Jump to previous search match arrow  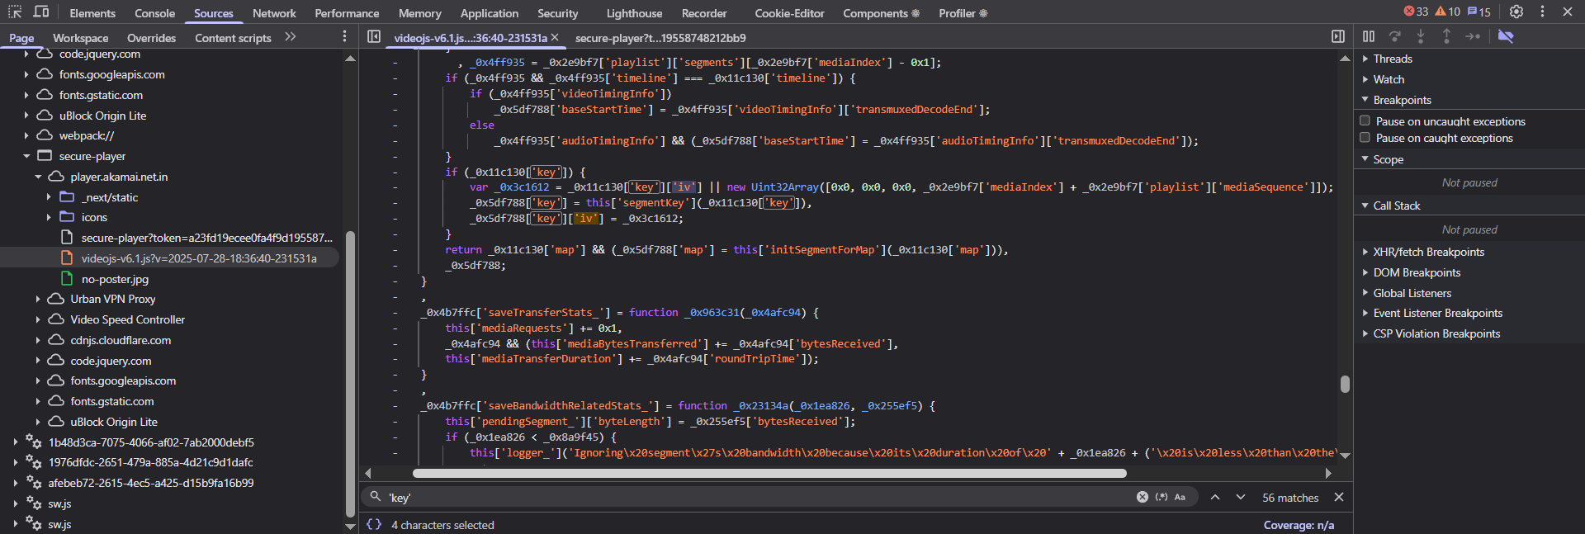(1215, 497)
